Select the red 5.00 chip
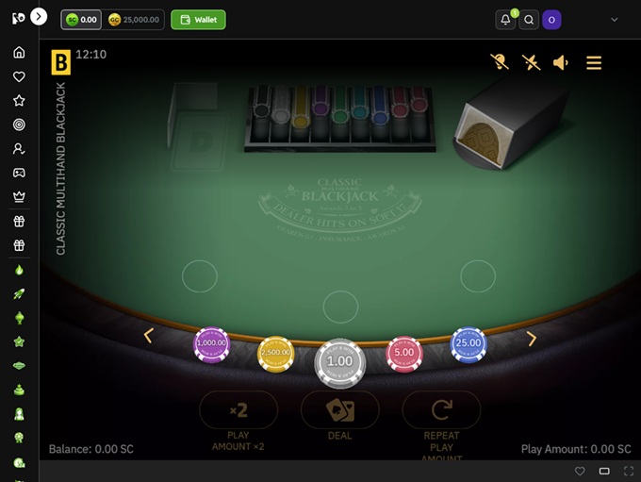 tap(403, 354)
